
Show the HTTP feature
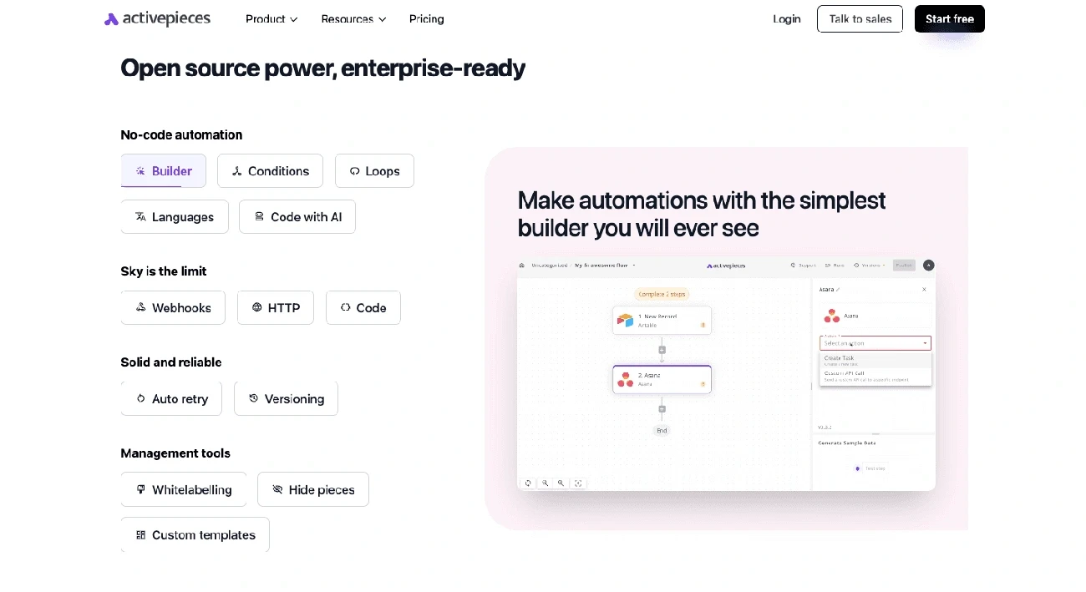(x=276, y=307)
